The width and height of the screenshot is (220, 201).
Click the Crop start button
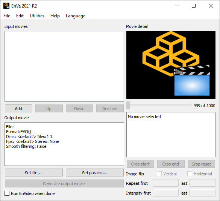click(x=140, y=164)
